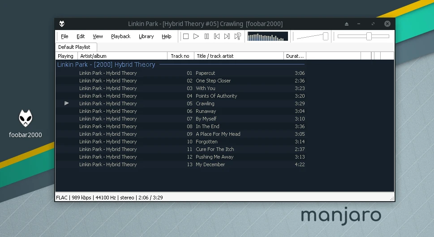
Task: Click the Stop playback button
Action: [186, 36]
